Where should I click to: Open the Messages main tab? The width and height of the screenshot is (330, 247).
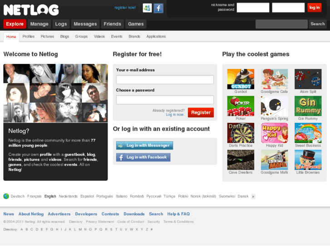point(85,24)
